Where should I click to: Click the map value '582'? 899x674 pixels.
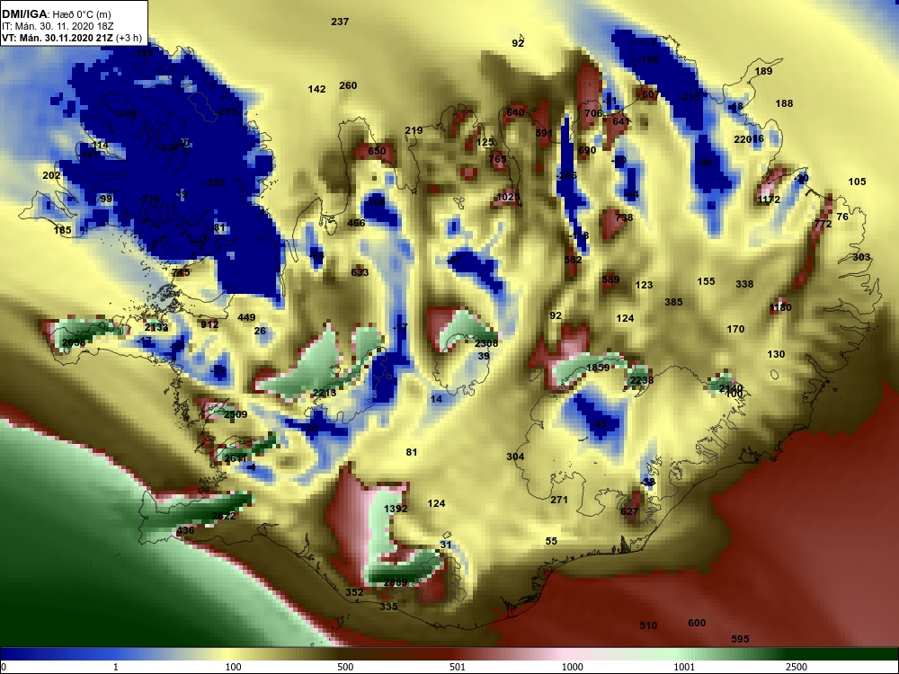click(x=573, y=260)
